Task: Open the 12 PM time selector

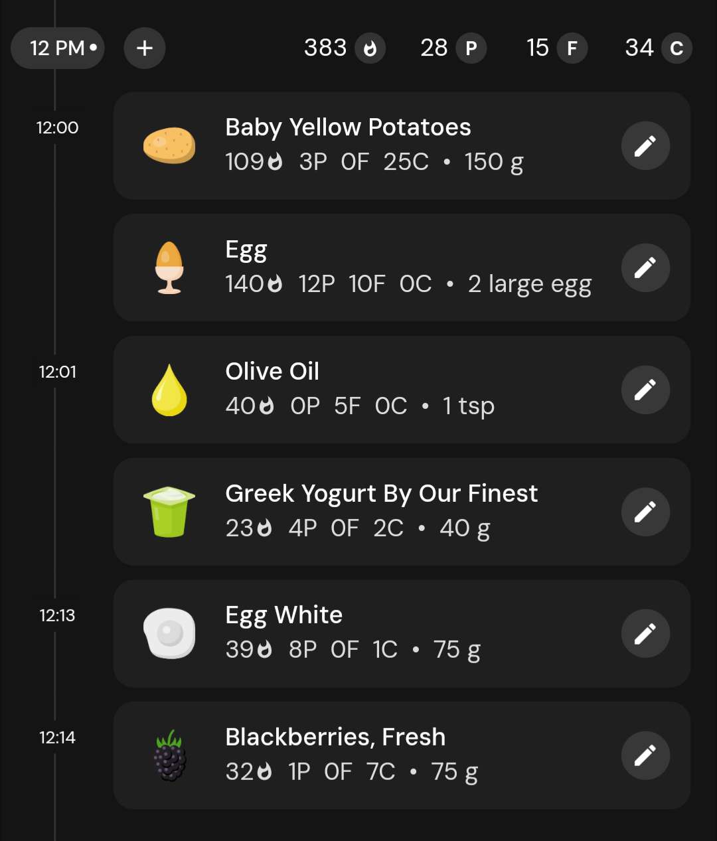Action: [x=58, y=48]
